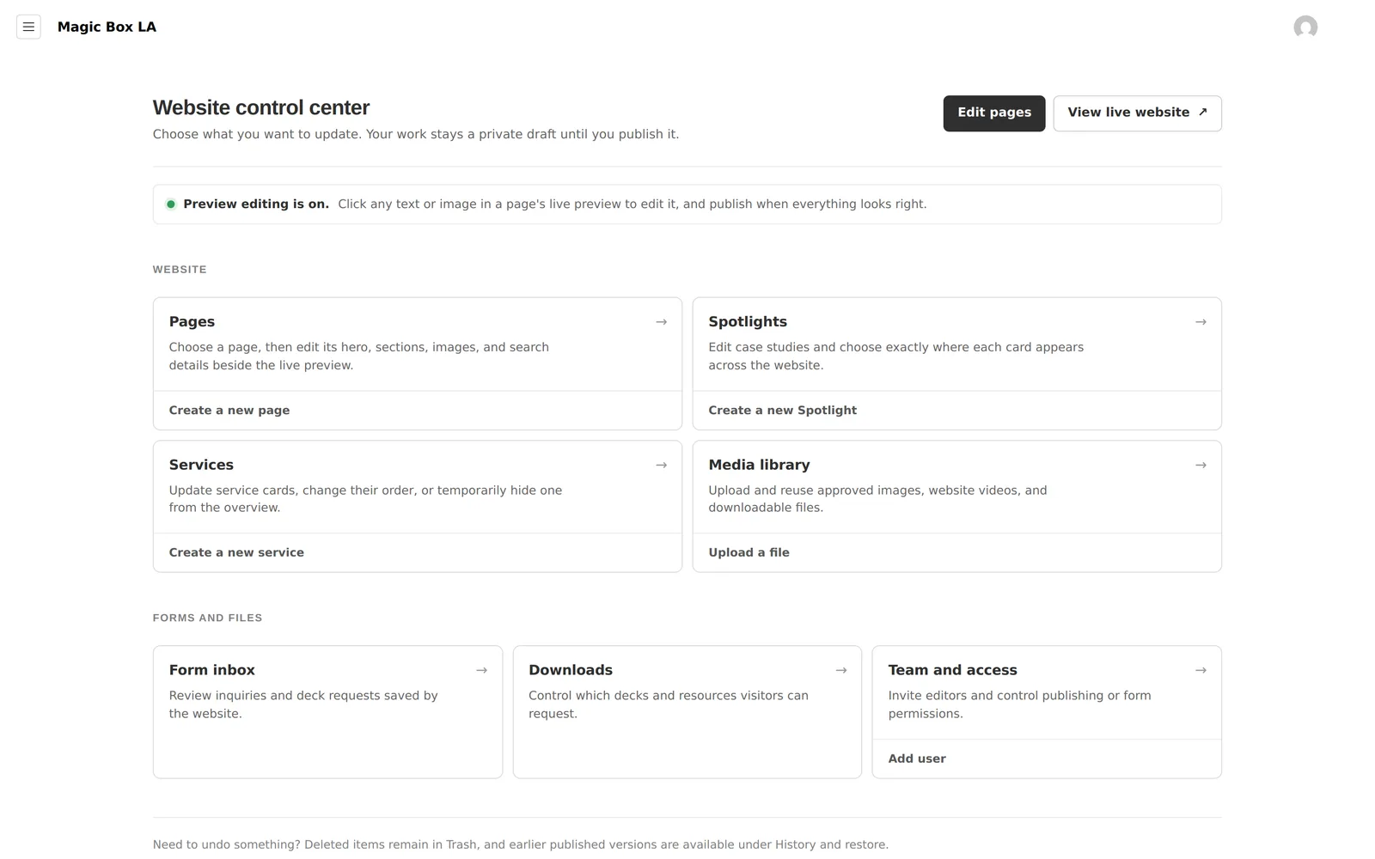Click the Spotlights card arrow icon
The height and width of the screenshot is (859, 1375).
click(x=1201, y=322)
